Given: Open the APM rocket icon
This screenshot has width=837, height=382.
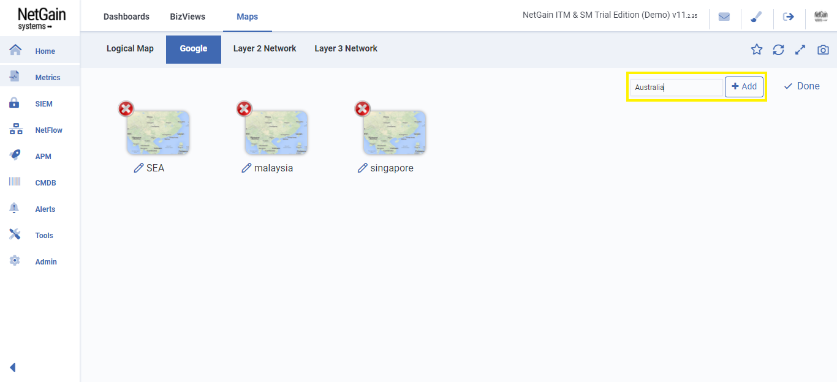Looking at the screenshot, I should tap(15, 155).
